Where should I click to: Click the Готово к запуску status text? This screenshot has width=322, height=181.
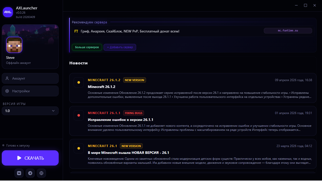tap(18, 146)
